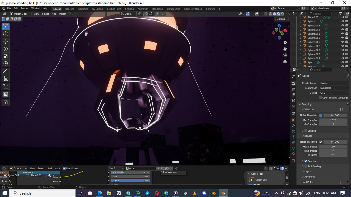Adjust the Alpha slider value 1.000

[130, 181]
